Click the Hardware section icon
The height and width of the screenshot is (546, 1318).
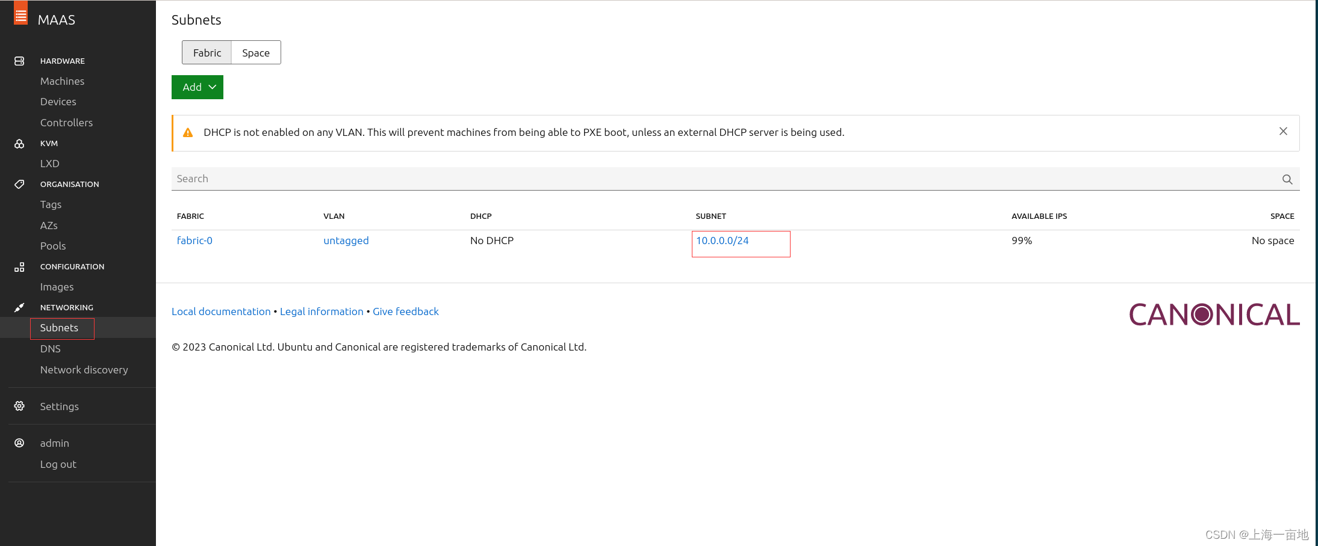pos(19,61)
